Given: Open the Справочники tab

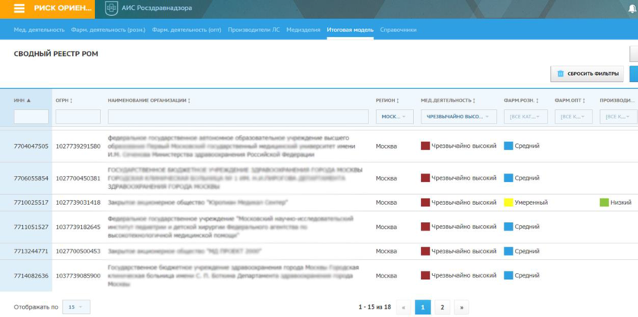Looking at the screenshot, I should click(x=398, y=30).
